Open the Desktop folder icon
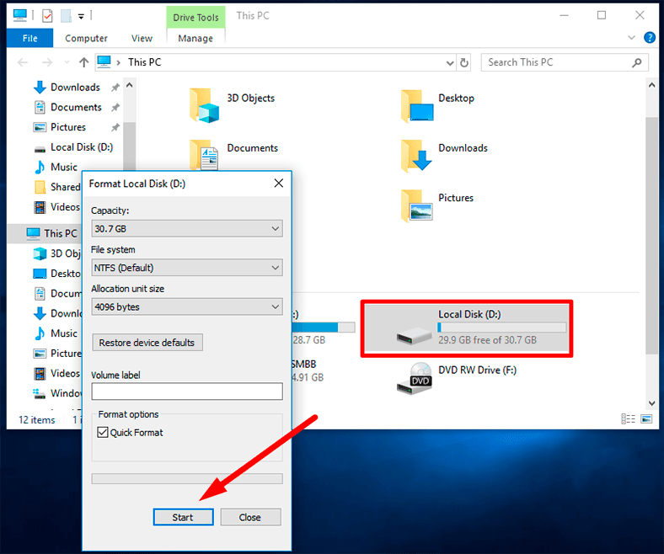 [417, 105]
